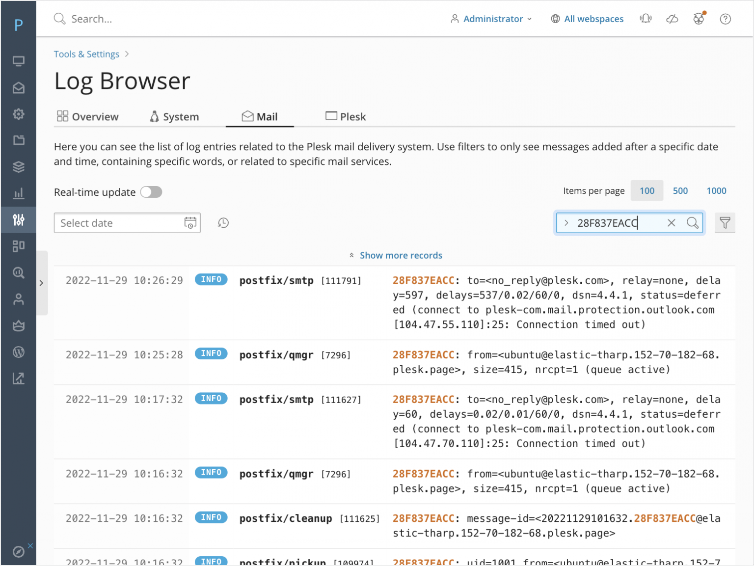Screen dimensions: 754x566
Task: Switch to the Plesk tab
Action: pos(346,116)
